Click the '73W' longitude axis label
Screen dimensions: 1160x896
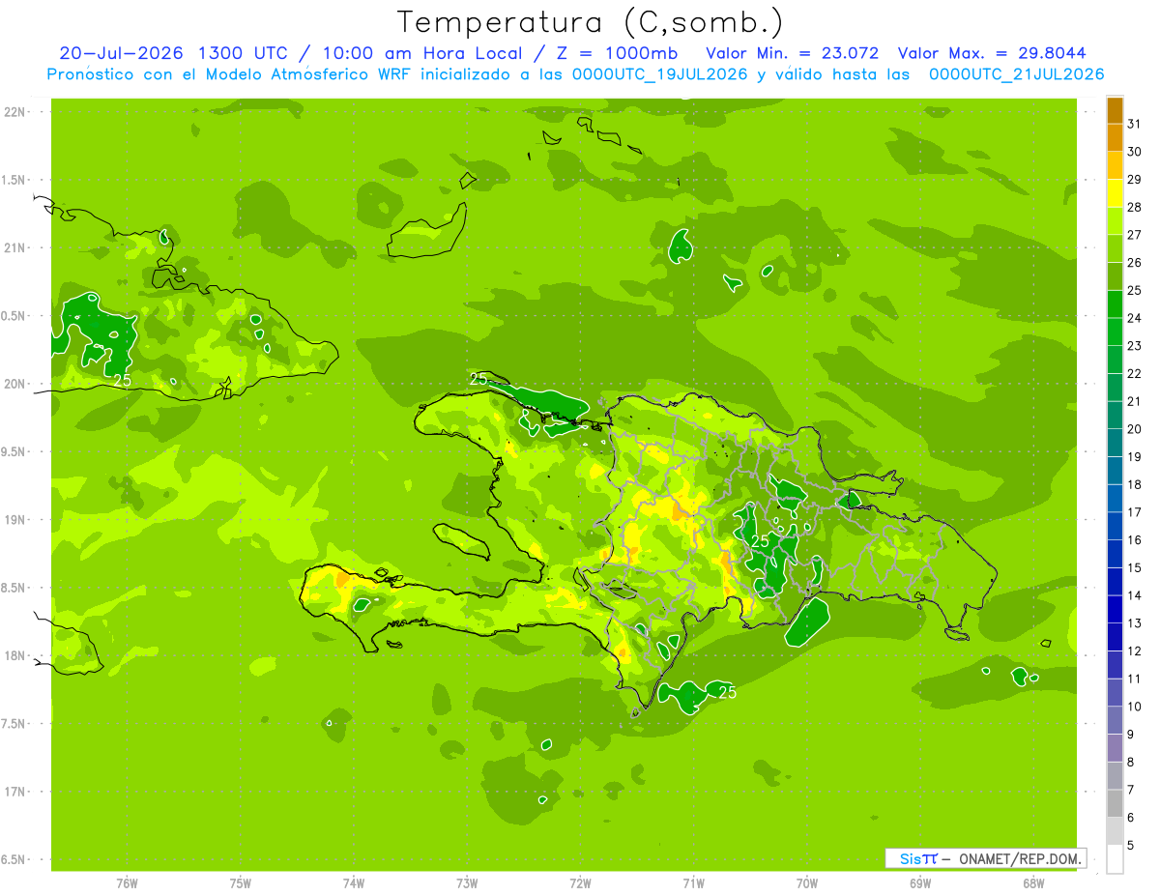pos(467,882)
